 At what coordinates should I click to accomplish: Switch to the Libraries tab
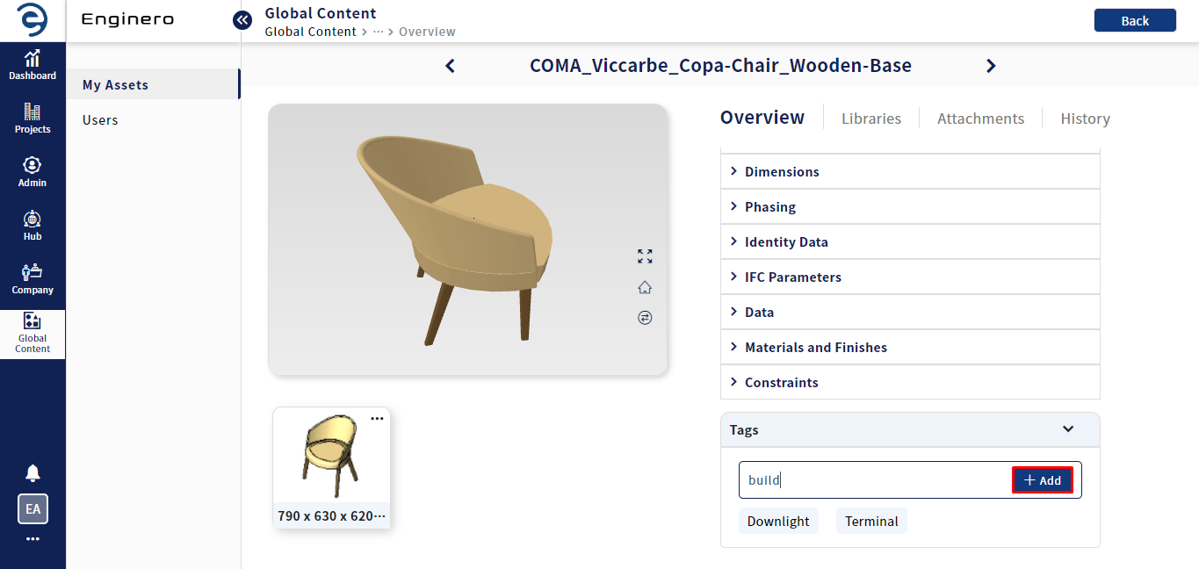tap(871, 119)
